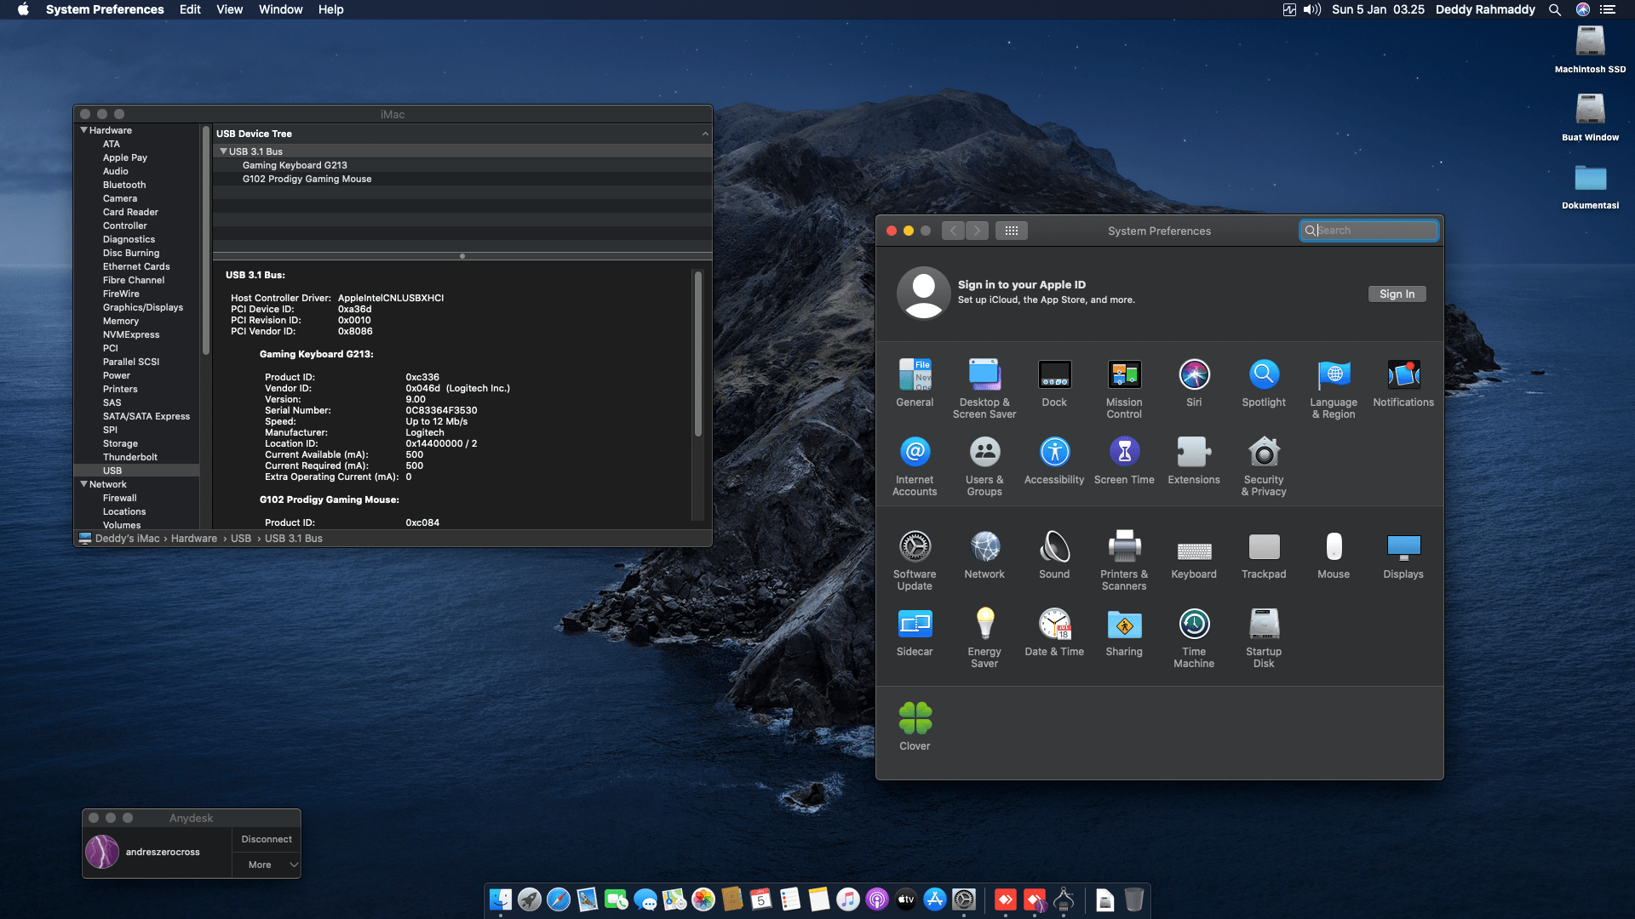Open Energy Saver preferences
The height and width of the screenshot is (919, 1635).
point(984,637)
